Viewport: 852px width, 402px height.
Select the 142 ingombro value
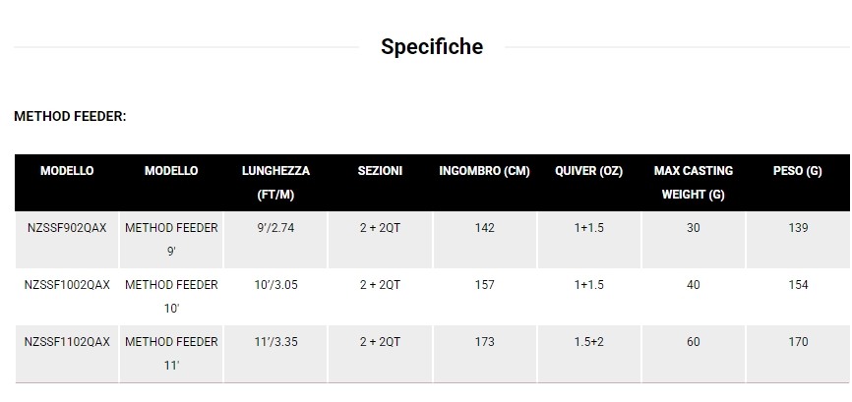(484, 228)
